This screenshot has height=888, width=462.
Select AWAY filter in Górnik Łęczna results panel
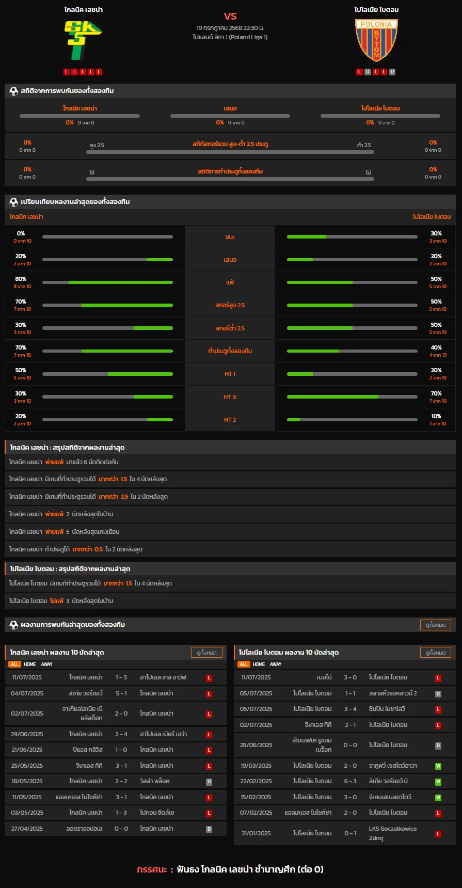tap(47, 664)
